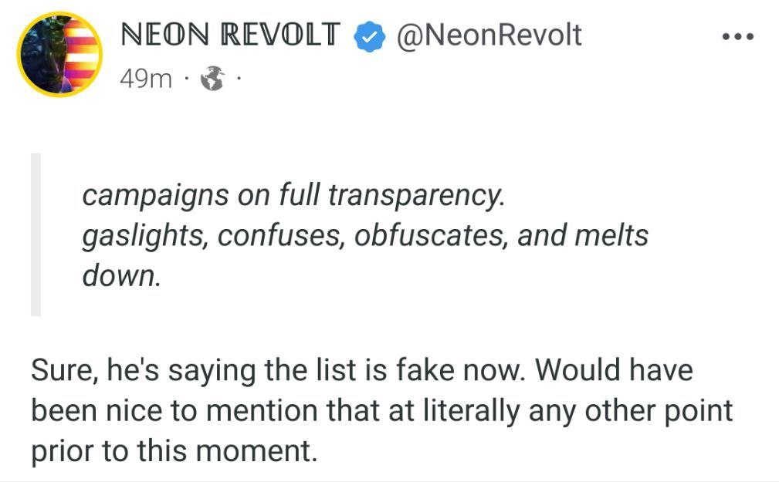
Task: Click the blue verified checkmark badge
Action: point(369,37)
